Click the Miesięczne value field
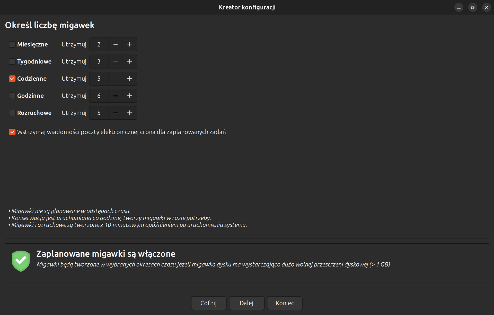The height and width of the screenshot is (315, 494). tap(99, 44)
